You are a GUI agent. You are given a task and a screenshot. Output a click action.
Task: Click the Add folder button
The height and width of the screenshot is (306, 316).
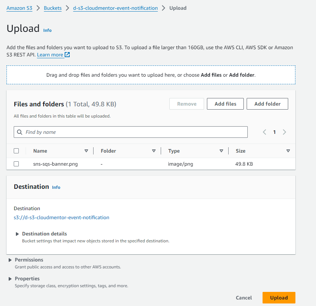tap(267, 104)
